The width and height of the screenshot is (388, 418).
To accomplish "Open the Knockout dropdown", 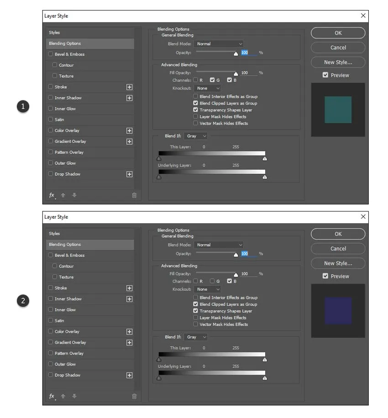I will pyautogui.click(x=208, y=87).
